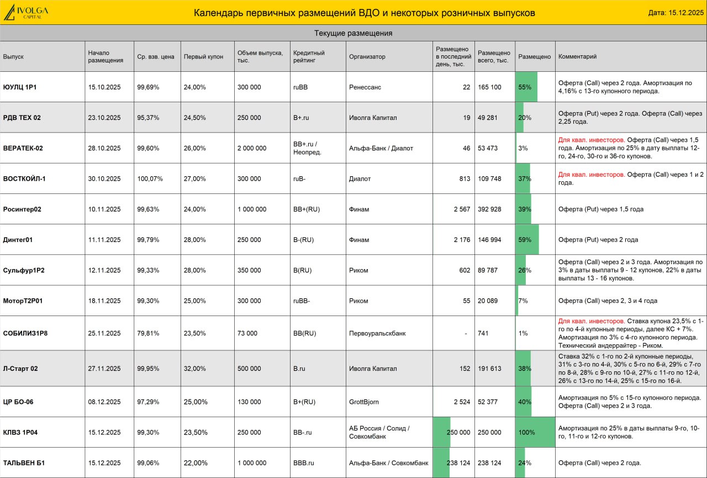The image size is (707, 478).
Task: Click the credit rating BBB.ru
Action: (303, 463)
